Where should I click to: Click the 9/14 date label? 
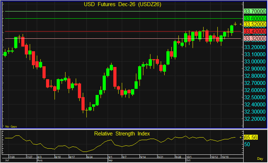143,157
